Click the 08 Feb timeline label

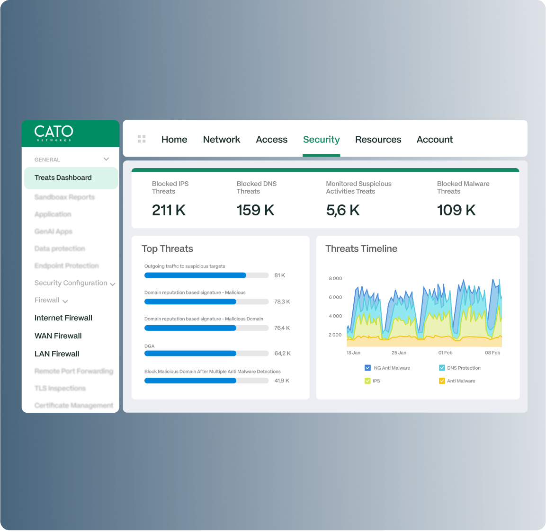[x=492, y=353]
